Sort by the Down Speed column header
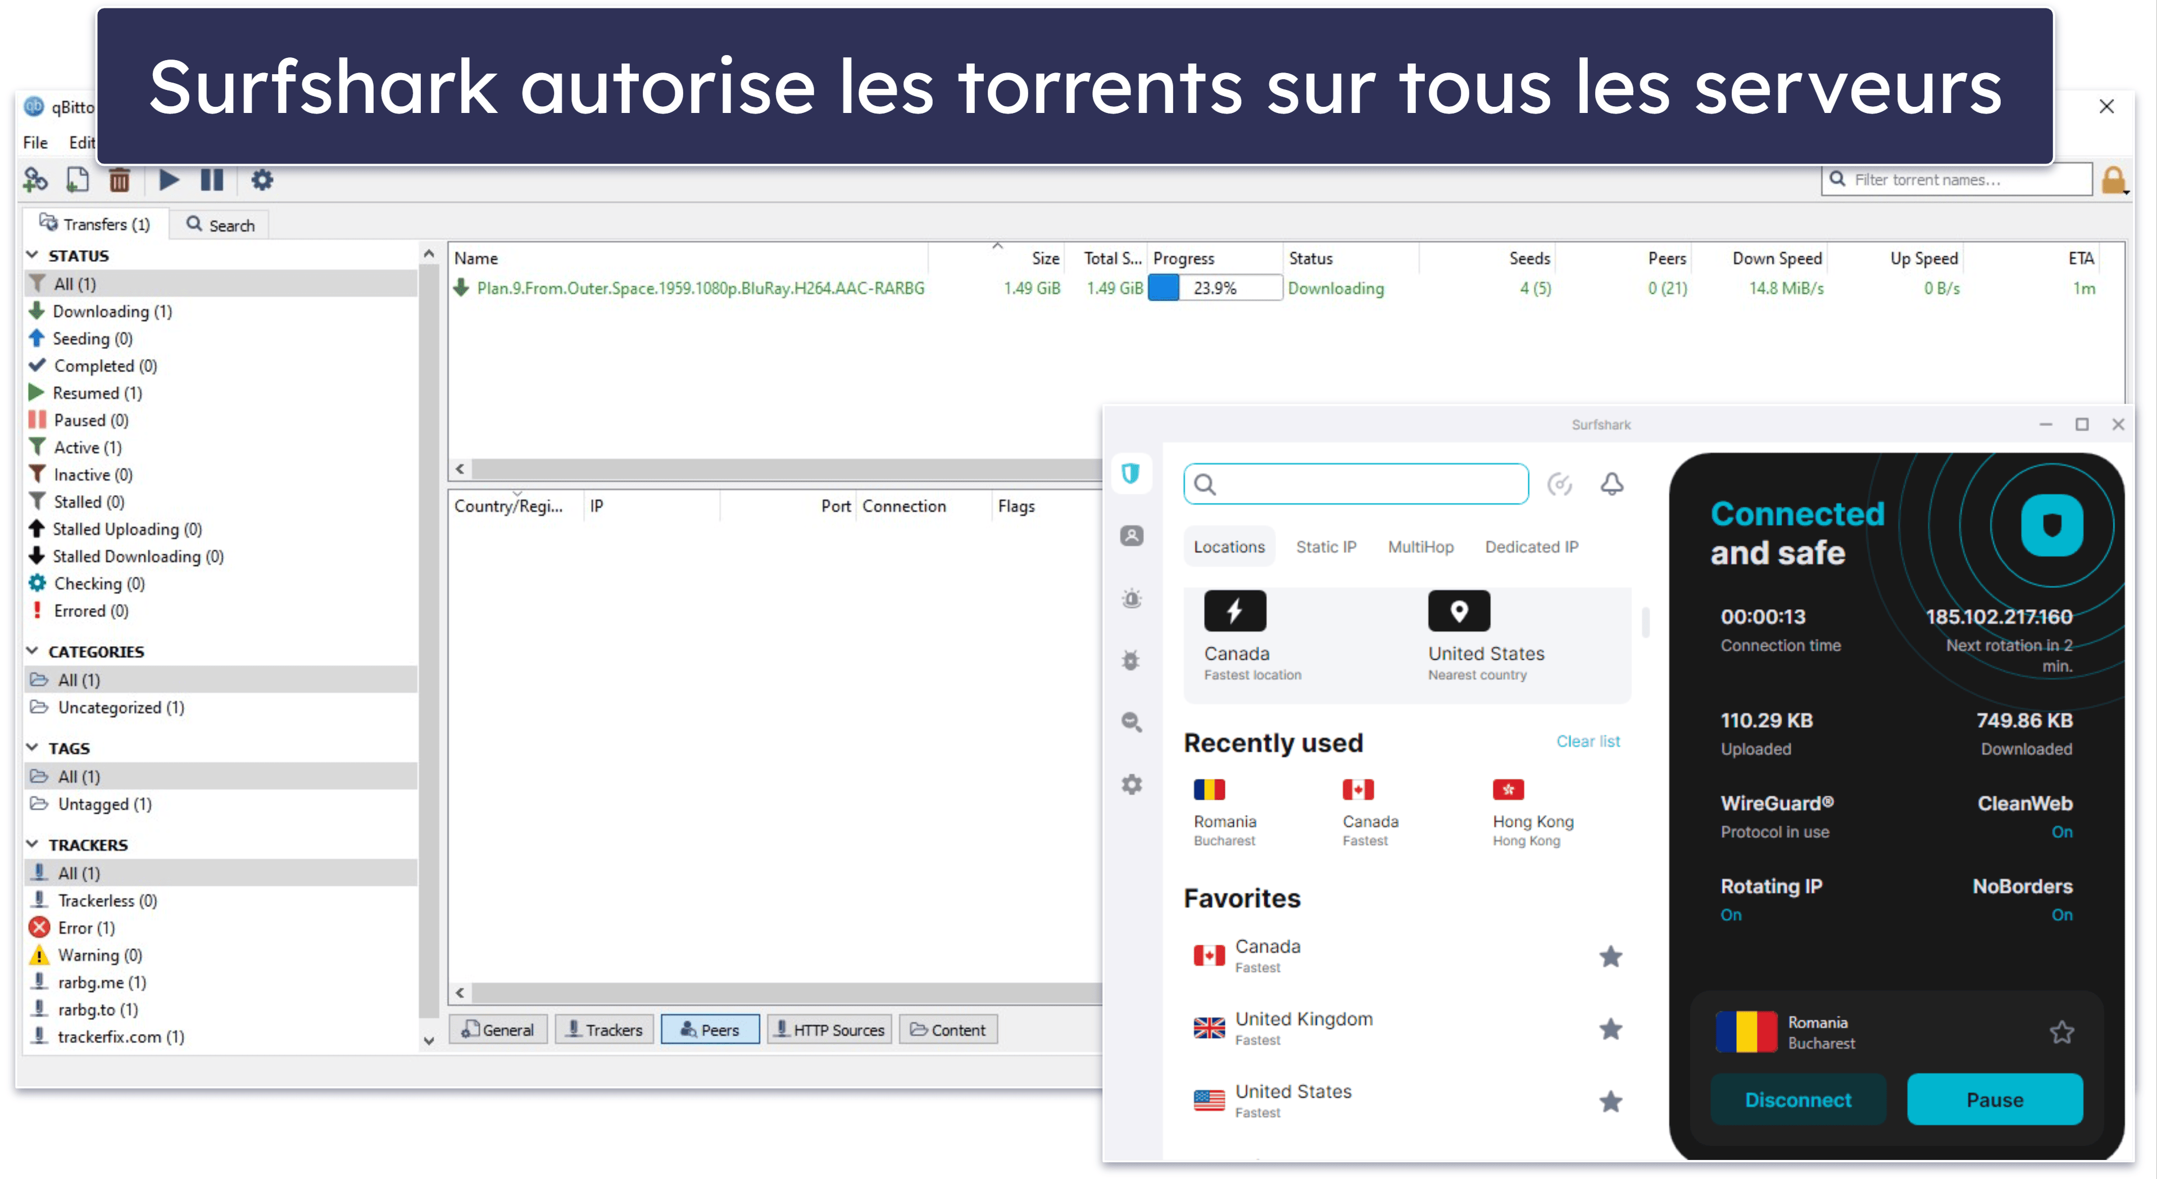This screenshot has width=2157, height=1179. 1776,258
